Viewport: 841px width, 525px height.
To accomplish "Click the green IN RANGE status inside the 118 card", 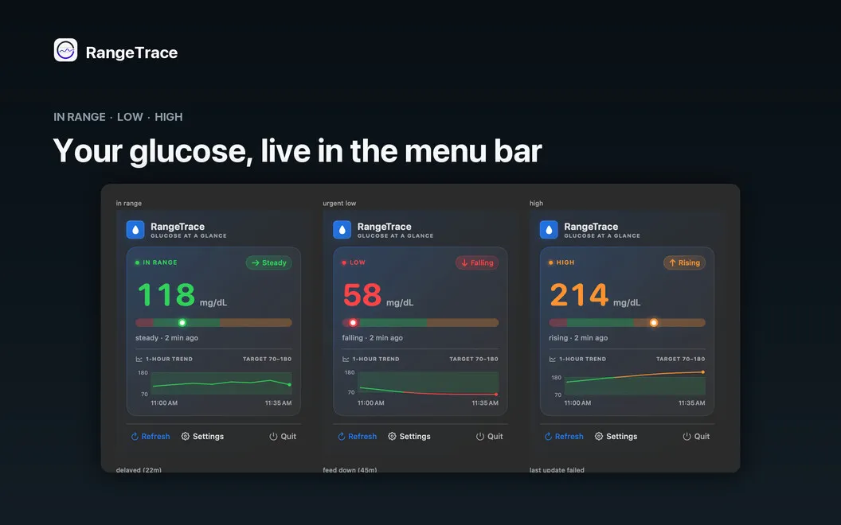I will (x=156, y=262).
